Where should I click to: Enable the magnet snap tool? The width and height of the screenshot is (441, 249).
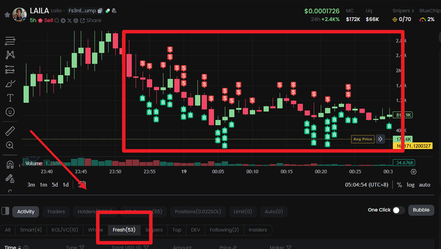(10, 165)
